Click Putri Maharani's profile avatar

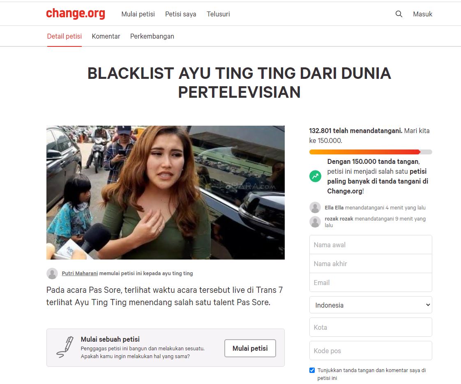tap(52, 273)
